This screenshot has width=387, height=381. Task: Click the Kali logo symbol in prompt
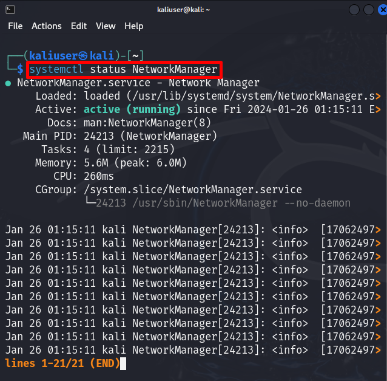[x=83, y=56]
